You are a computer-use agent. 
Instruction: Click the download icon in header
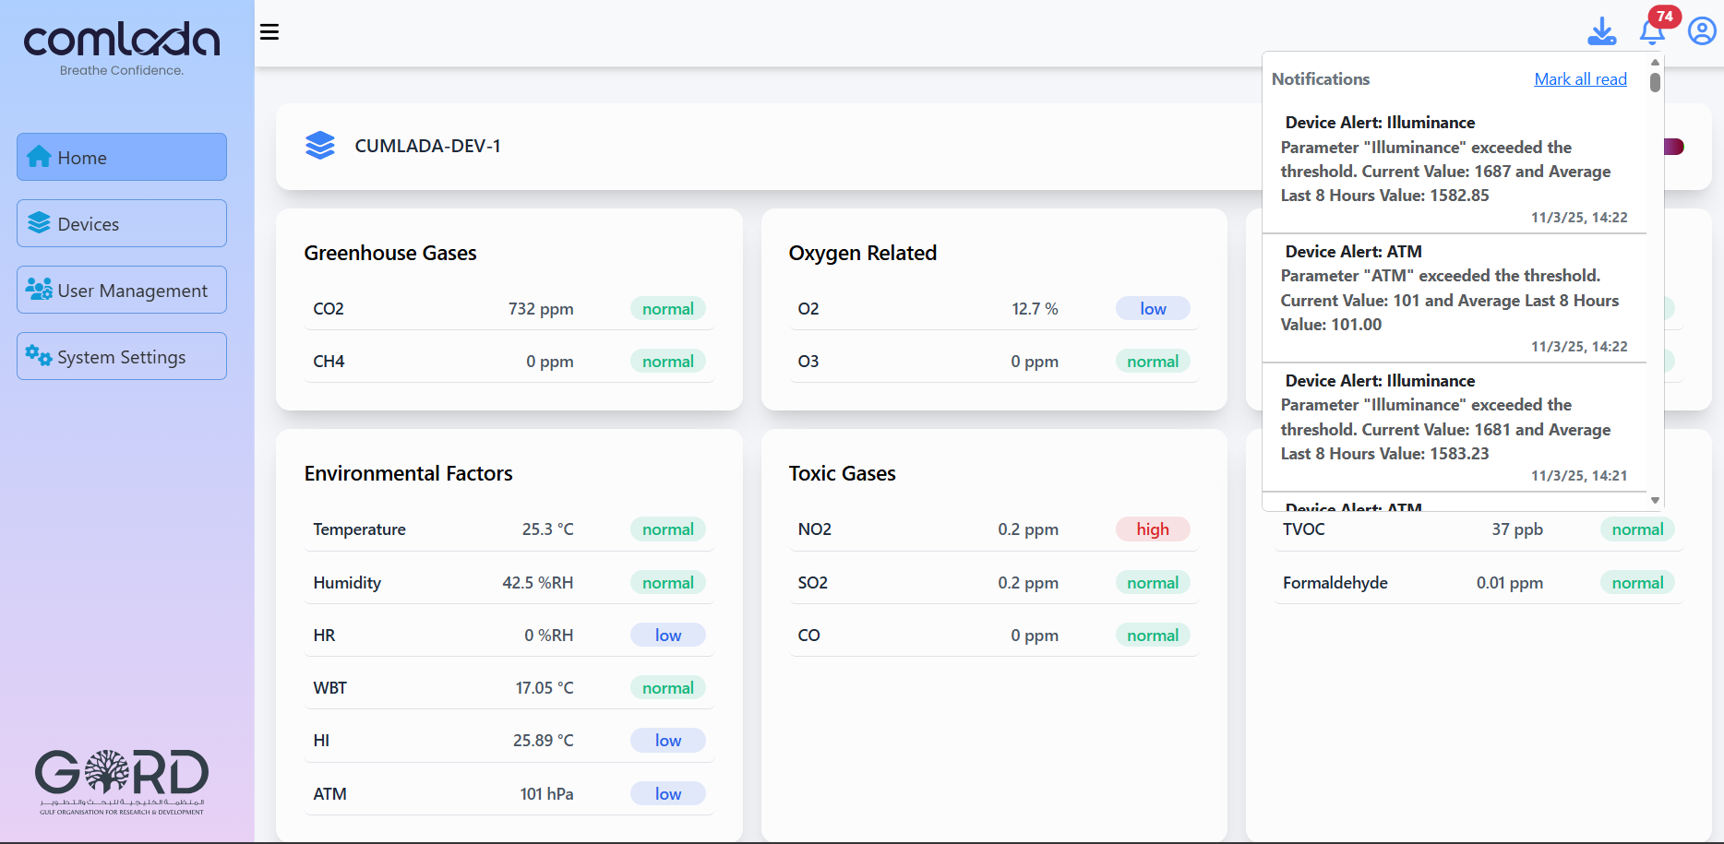click(x=1601, y=31)
